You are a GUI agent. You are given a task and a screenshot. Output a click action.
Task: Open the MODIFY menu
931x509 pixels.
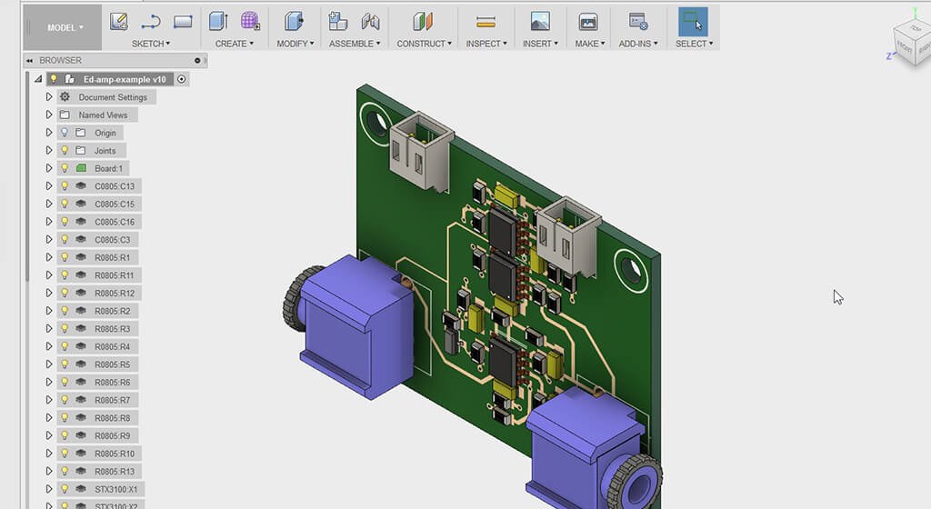point(295,44)
